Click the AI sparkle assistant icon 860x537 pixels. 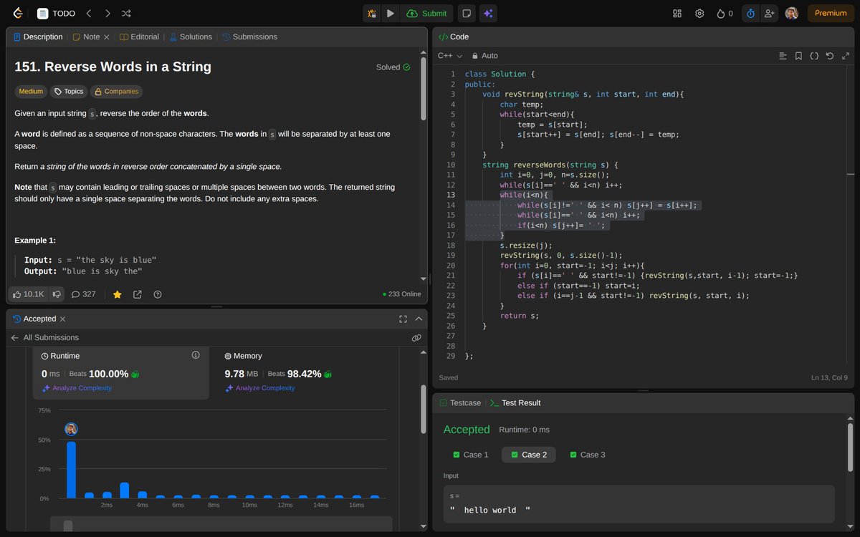click(x=488, y=13)
